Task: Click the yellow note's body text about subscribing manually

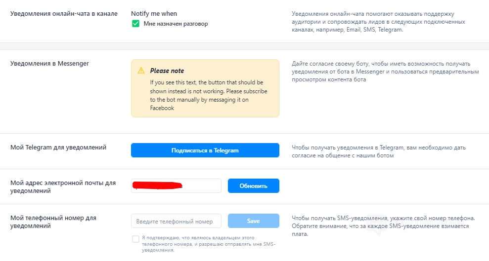Action: tap(207, 95)
